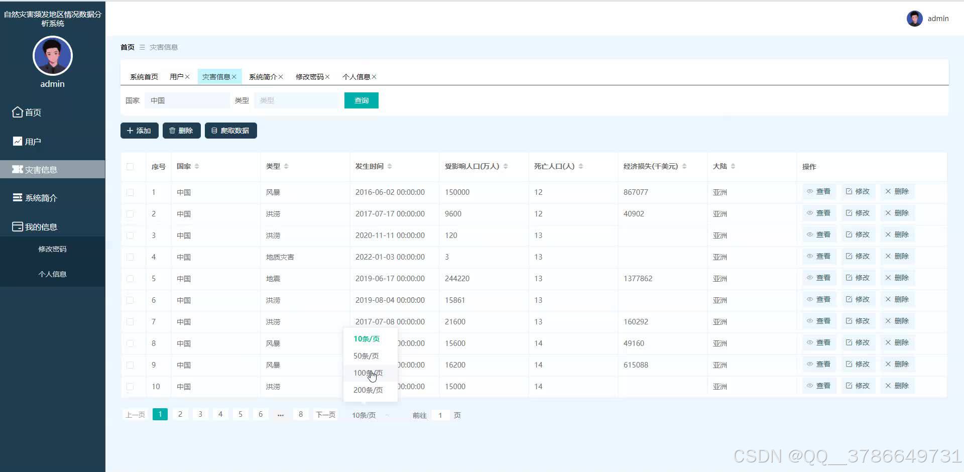Switch to the 个人信息 tab
This screenshot has width=964, height=472.
coord(356,77)
